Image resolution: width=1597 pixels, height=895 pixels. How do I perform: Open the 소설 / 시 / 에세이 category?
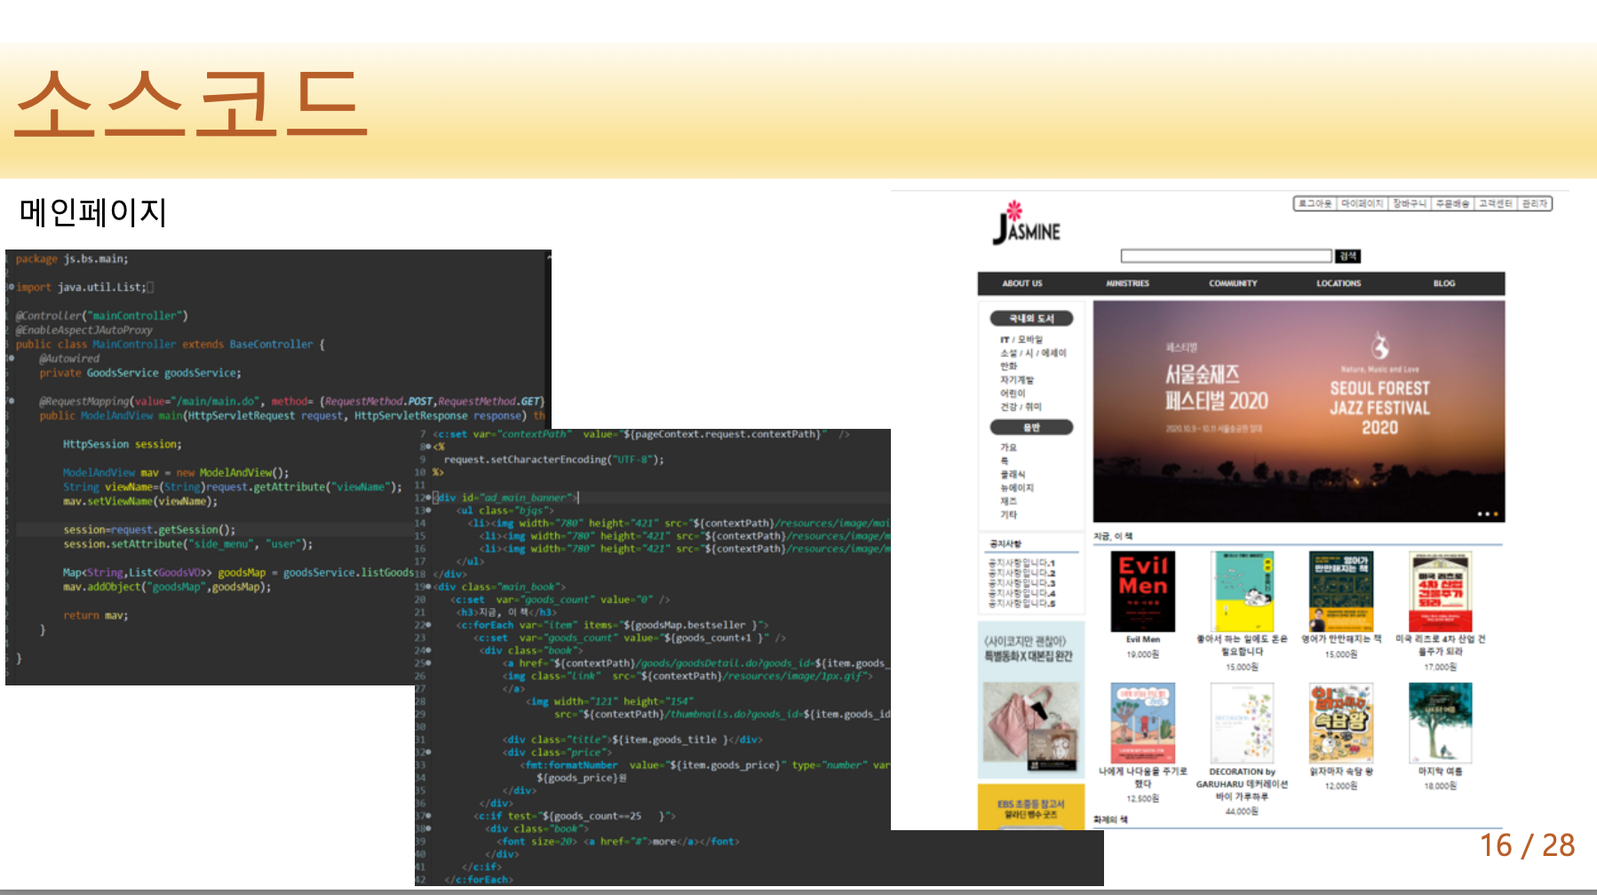pyautogui.click(x=1033, y=353)
